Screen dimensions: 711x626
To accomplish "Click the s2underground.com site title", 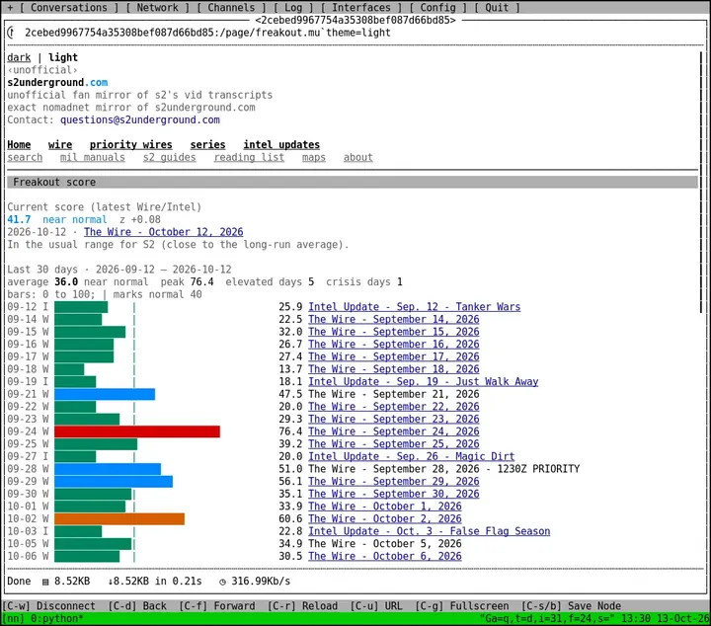I will pyautogui.click(x=57, y=83).
